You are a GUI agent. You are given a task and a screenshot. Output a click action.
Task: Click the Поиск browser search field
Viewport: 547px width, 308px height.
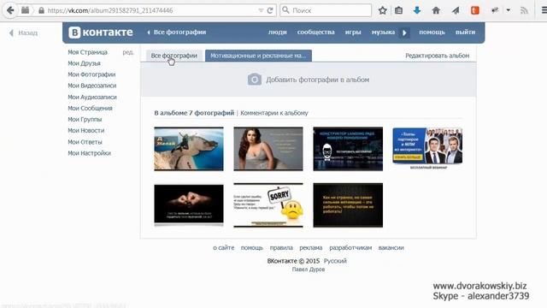tap(326, 10)
